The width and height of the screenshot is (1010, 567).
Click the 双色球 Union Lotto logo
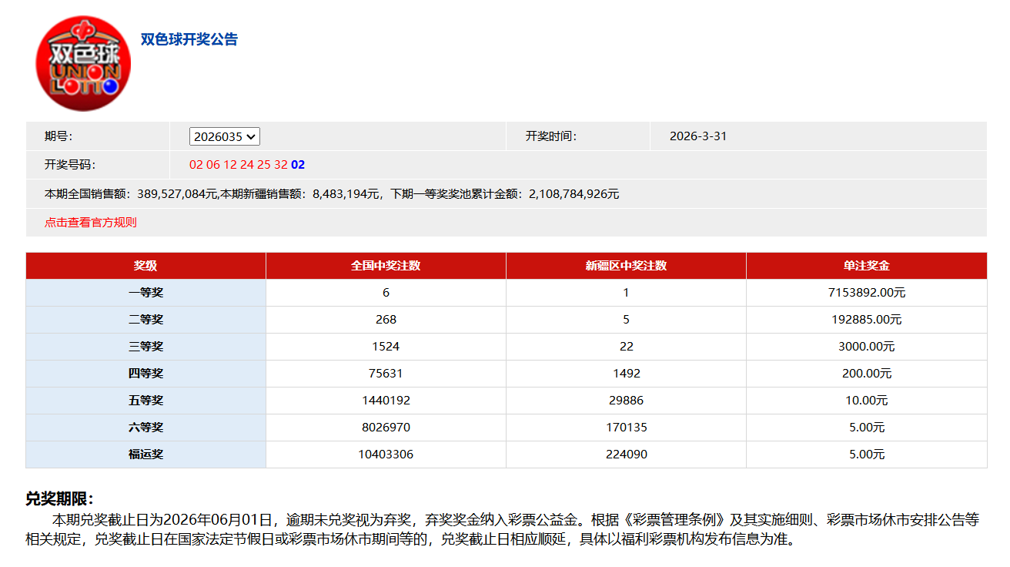(83, 63)
